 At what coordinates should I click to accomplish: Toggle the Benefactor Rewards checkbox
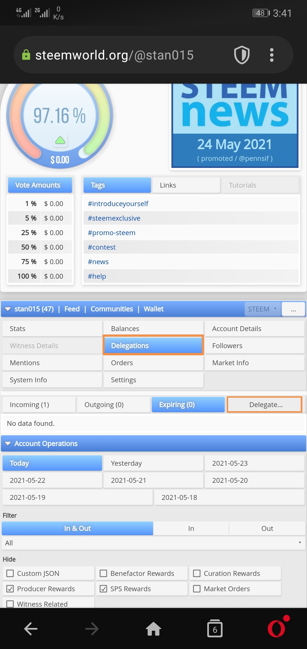pos(103,573)
